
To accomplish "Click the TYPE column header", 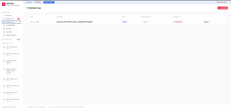I will [123, 17].
